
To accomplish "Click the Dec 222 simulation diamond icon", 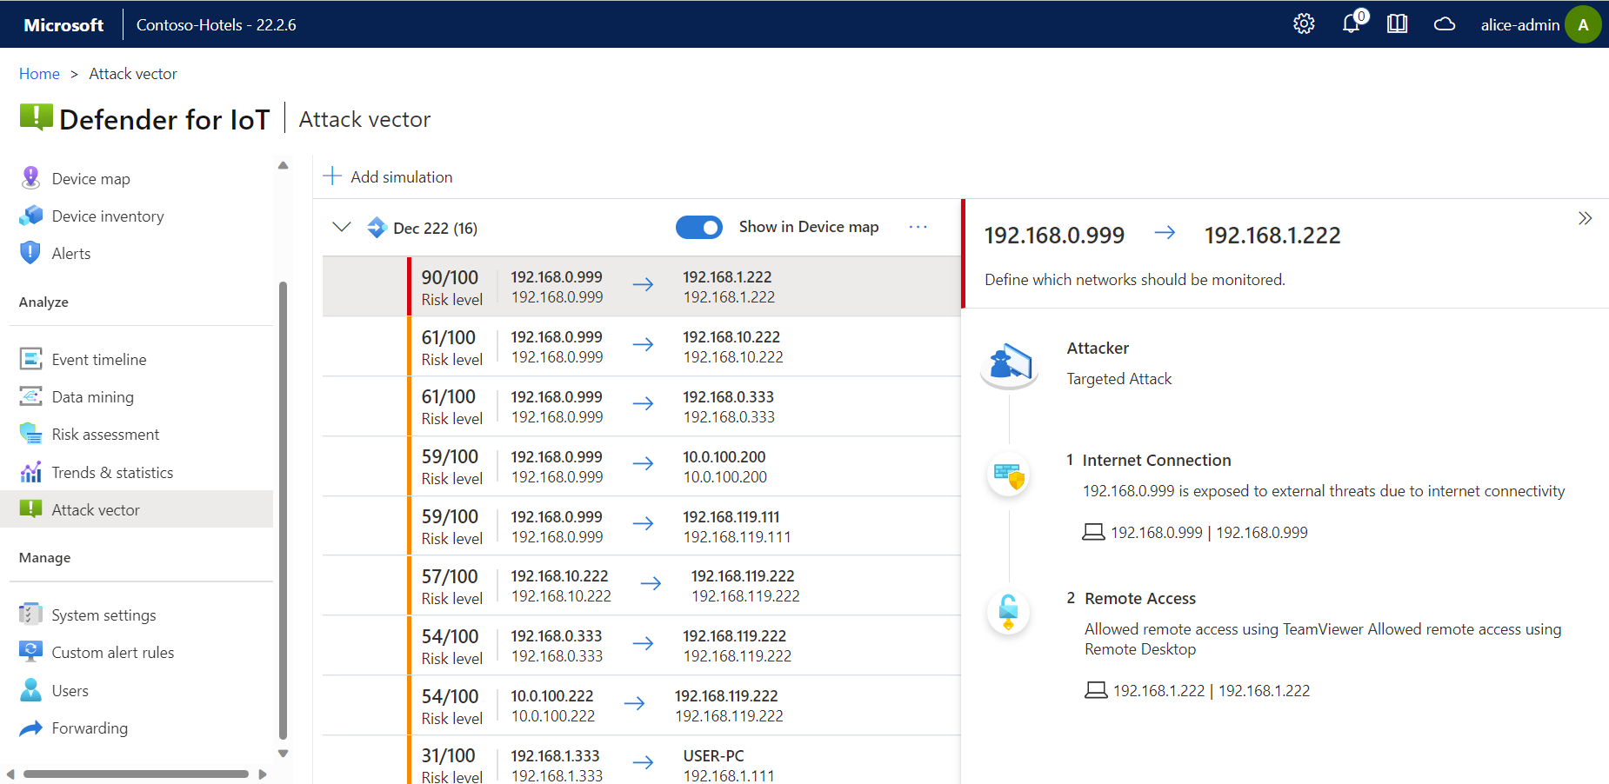I will pos(377,228).
